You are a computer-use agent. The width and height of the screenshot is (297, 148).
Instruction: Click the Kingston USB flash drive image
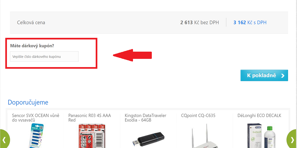click(x=148, y=140)
